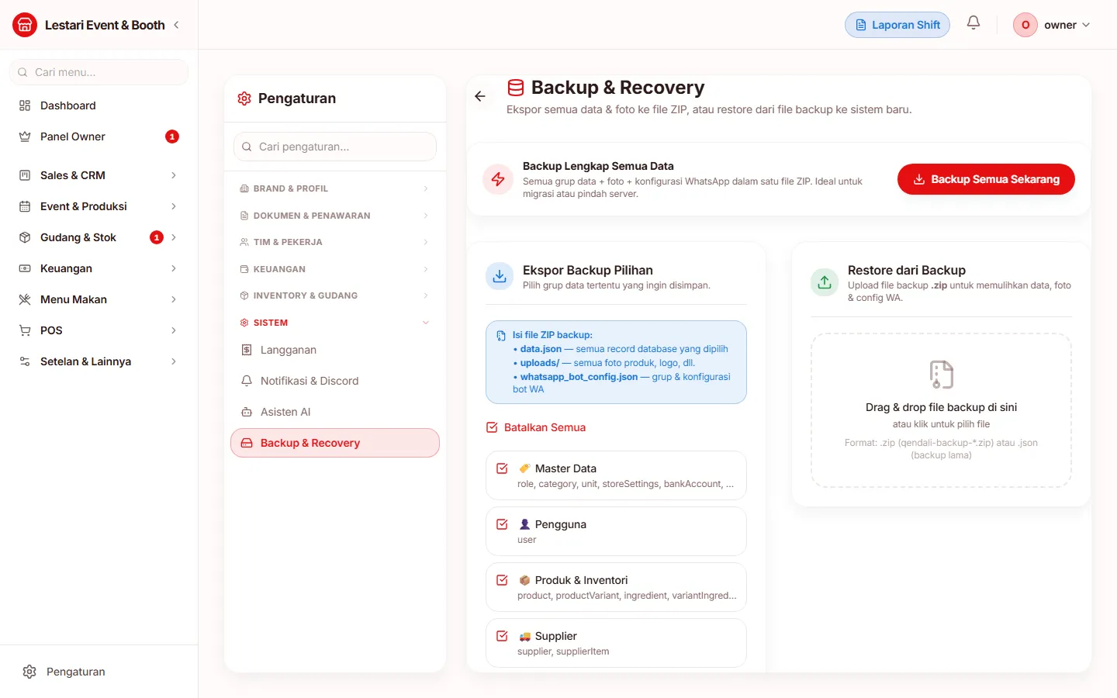Click the owner avatar circle

click(1025, 25)
